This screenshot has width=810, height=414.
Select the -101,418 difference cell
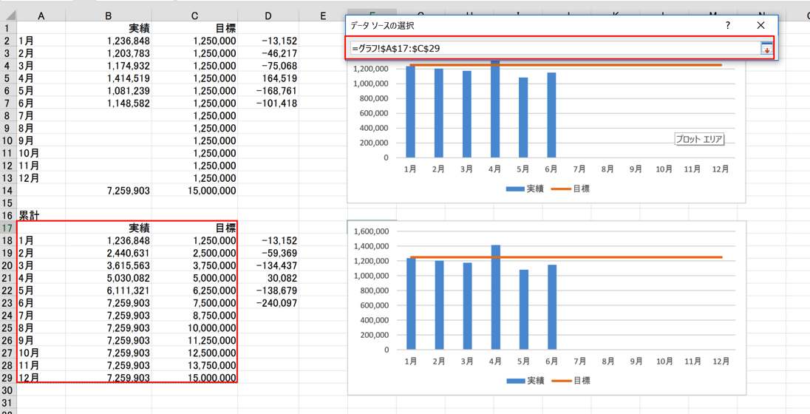(268, 103)
